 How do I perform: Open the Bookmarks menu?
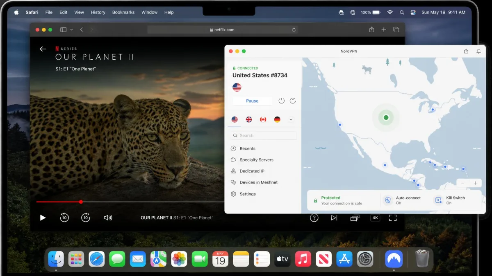tap(123, 12)
